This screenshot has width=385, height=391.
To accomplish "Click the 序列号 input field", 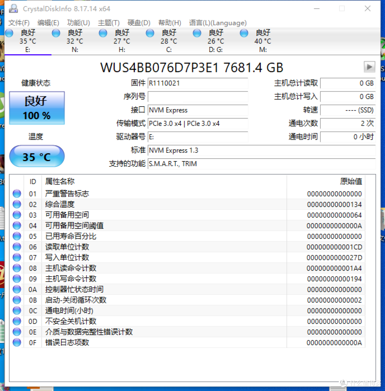I will [x=198, y=97].
